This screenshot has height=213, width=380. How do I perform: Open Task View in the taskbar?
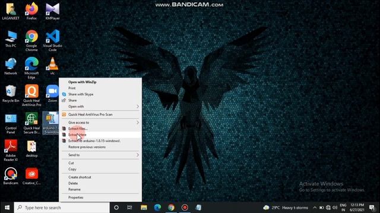[x=129, y=208]
